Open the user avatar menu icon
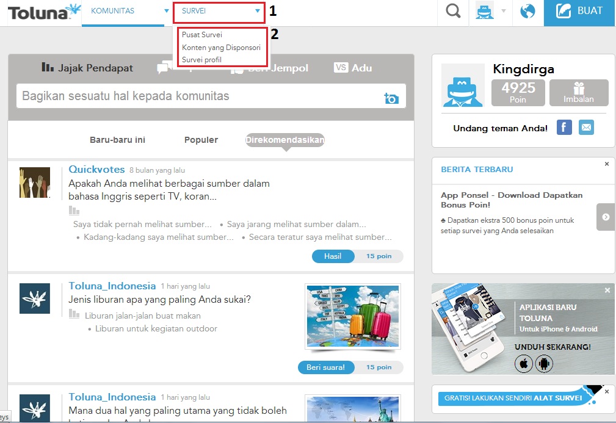Screen dimensions: 616x423 click(x=484, y=10)
